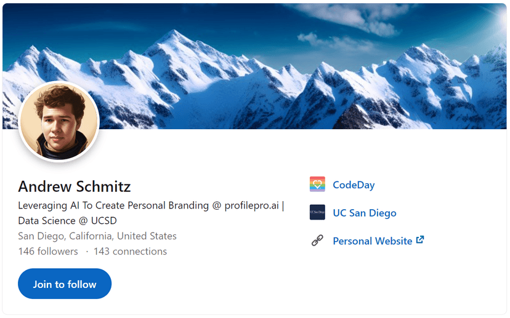Click the San Diego, California location text
The image size is (510, 318).
point(65,236)
